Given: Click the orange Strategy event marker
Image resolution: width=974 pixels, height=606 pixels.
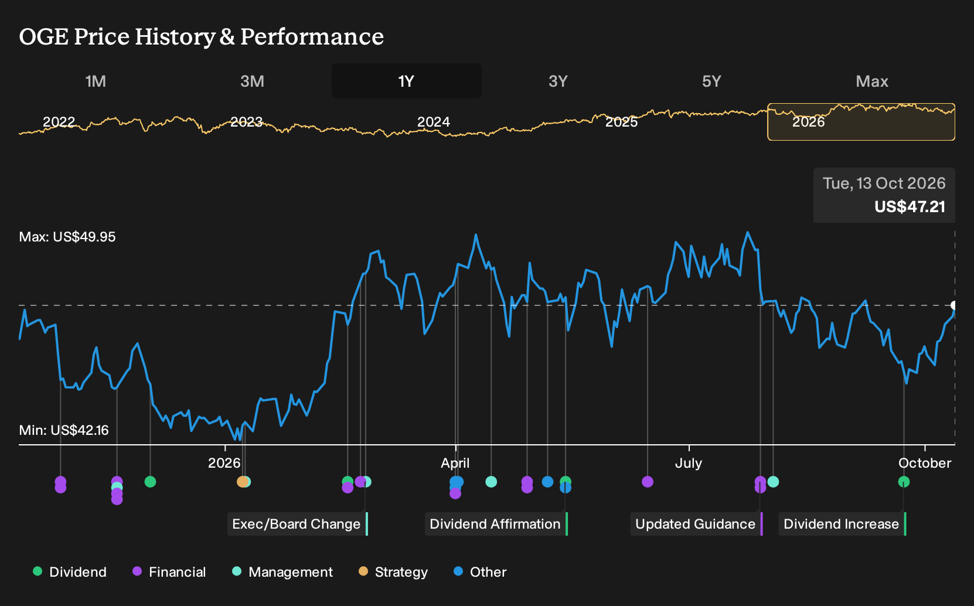Looking at the screenshot, I should (242, 482).
